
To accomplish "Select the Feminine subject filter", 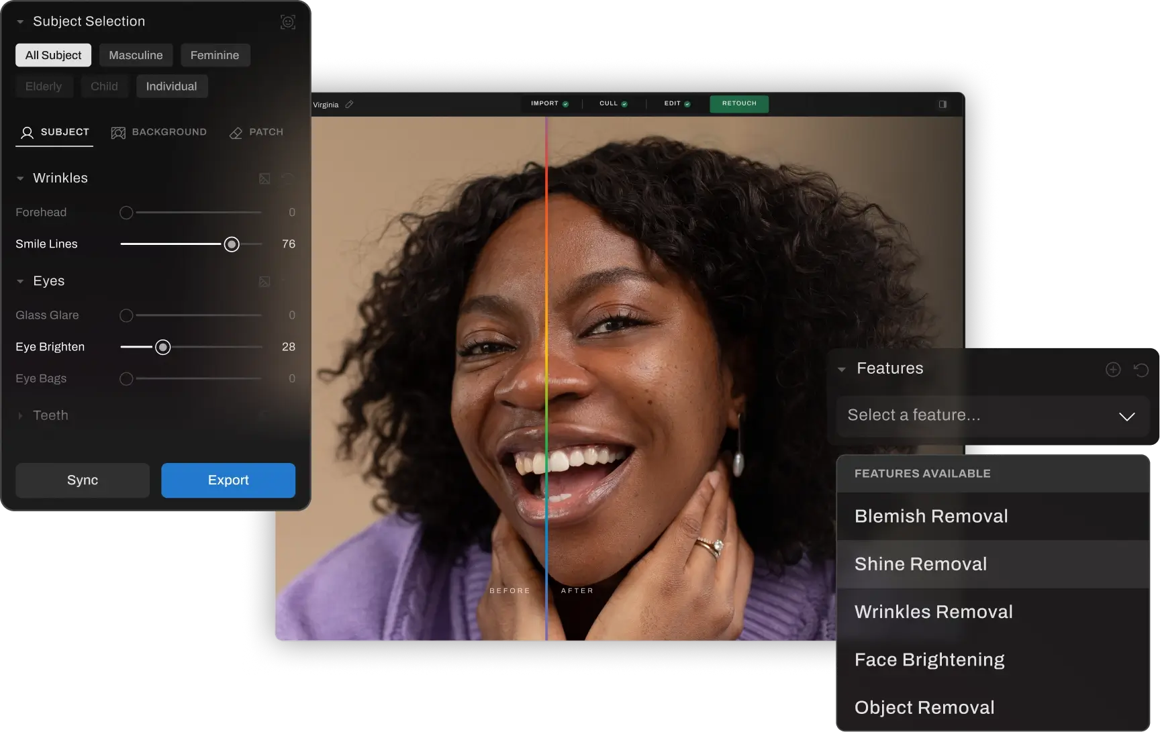I will [215, 55].
